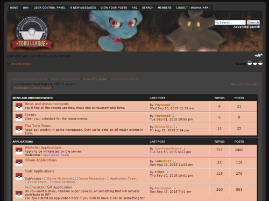Screen dimensions: 269x201
Task: Open Whitelist Applications forum link
Action: coord(43,147)
